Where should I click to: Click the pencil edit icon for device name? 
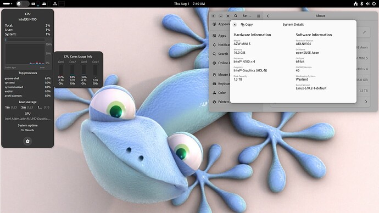pos(364,32)
